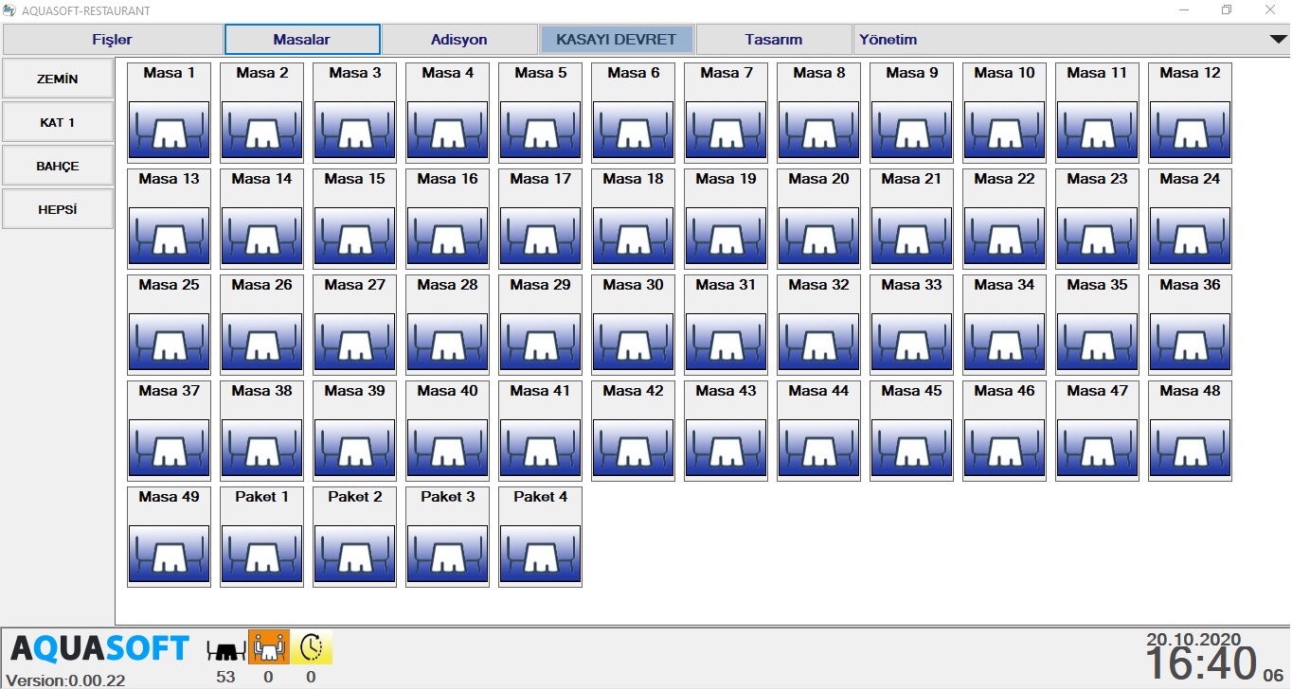Expand the top-right dropdown arrow
The image size is (1292, 689).
[x=1277, y=40]
